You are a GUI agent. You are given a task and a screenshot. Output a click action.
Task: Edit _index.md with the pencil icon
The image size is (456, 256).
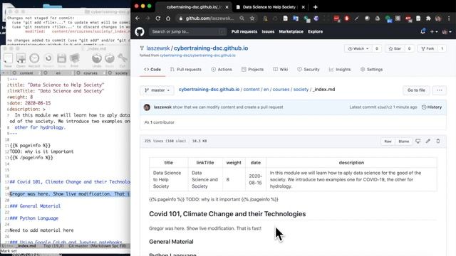[x=427, y=141]
